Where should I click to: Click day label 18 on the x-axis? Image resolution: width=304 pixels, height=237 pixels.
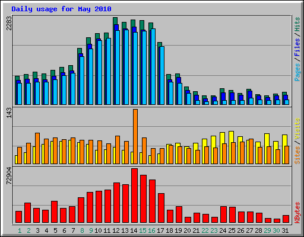169,230
